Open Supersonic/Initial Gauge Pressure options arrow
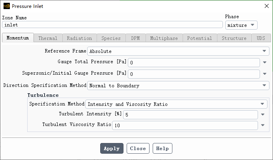The width and height of the screenshot is (273, 160). click(265, 74)
